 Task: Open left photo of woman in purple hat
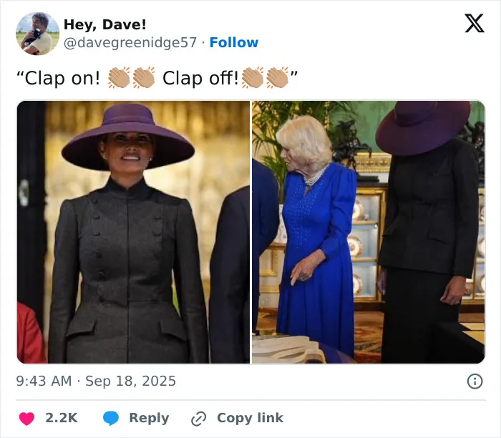click(133, 233)
